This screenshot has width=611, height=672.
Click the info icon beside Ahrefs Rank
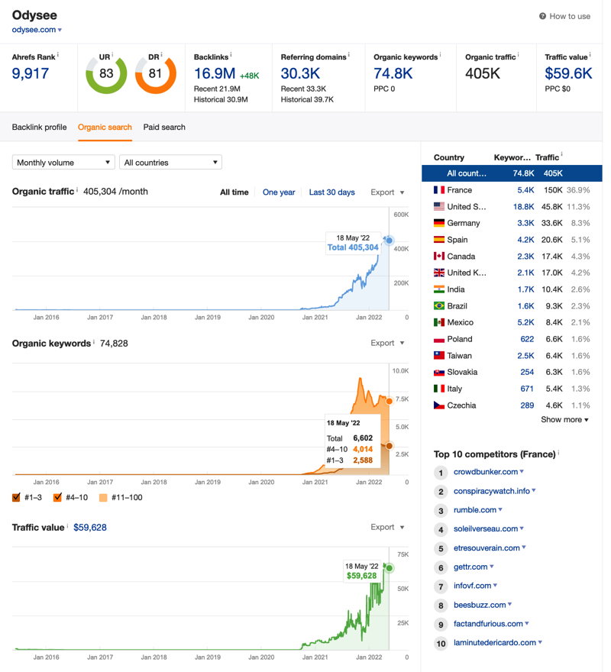[x=58, y=55]
